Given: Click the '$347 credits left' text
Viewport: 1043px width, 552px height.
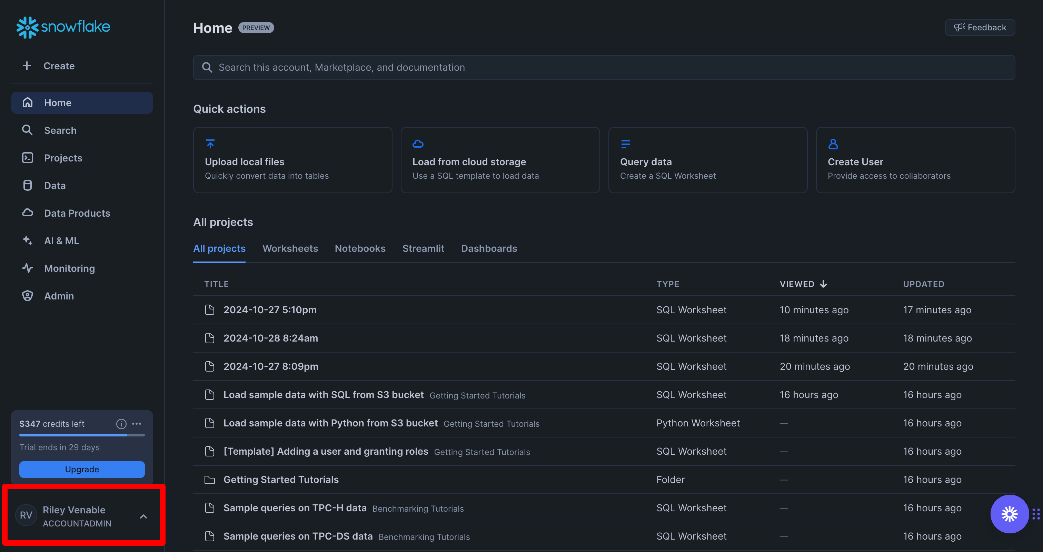Looking at the screenshot, I should (x=52, y=424).
